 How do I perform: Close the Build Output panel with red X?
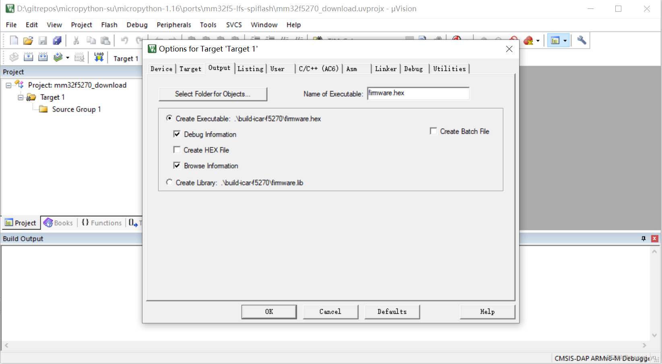[654, 238]
